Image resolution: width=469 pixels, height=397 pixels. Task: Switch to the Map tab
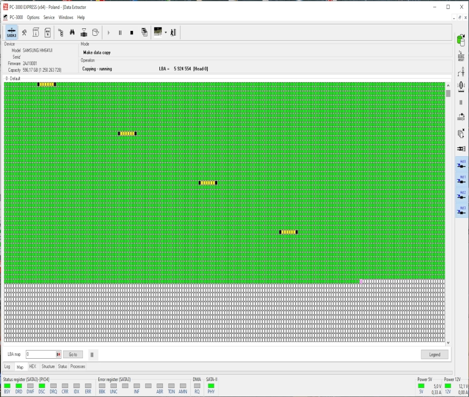coord(20,367)
